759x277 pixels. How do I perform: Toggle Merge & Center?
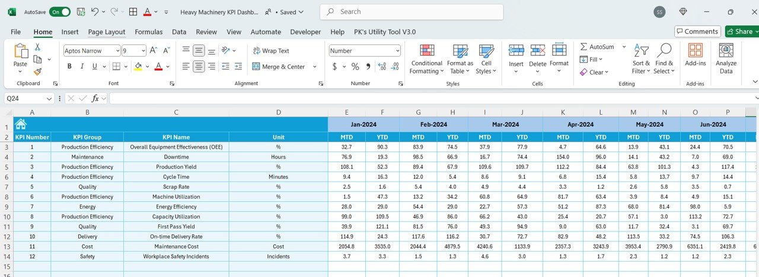tap(279, 67)
